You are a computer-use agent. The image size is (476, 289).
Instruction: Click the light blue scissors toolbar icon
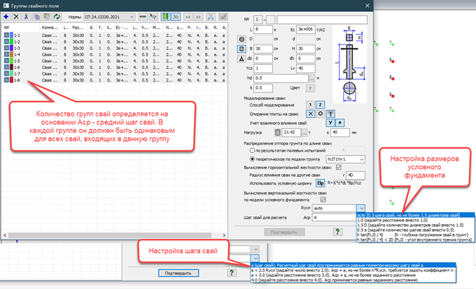click(211, 17)
